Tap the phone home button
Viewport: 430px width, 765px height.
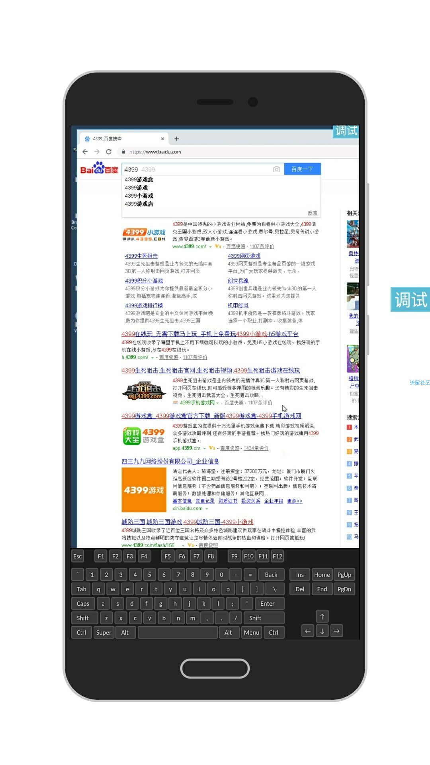[x=215, y=669]
